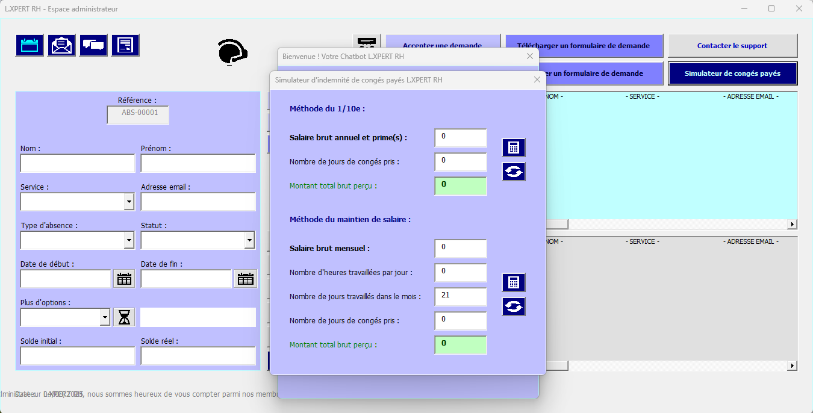Click the ADRESSE EMAIL header in cyan list
The image size is (813, 413).
click(751, 97)
